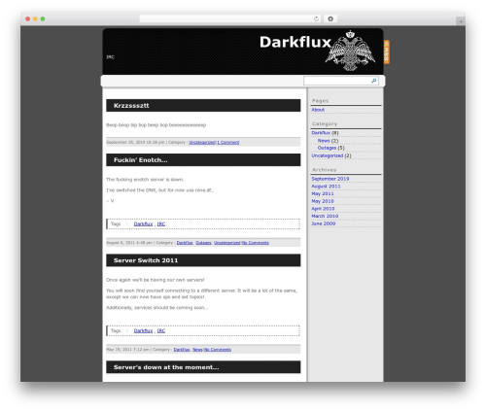This screenshot has height=411, width=486.
Task: Open the Darkflux category in sidebar
Action: pyautogui.click(x=321, y=133)
